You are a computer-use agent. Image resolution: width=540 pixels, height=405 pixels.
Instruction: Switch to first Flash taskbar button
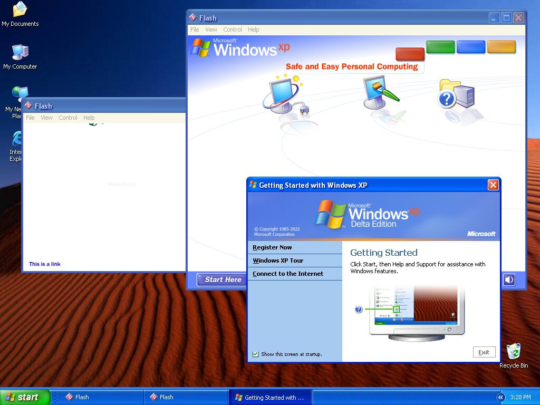coord(101,397)
